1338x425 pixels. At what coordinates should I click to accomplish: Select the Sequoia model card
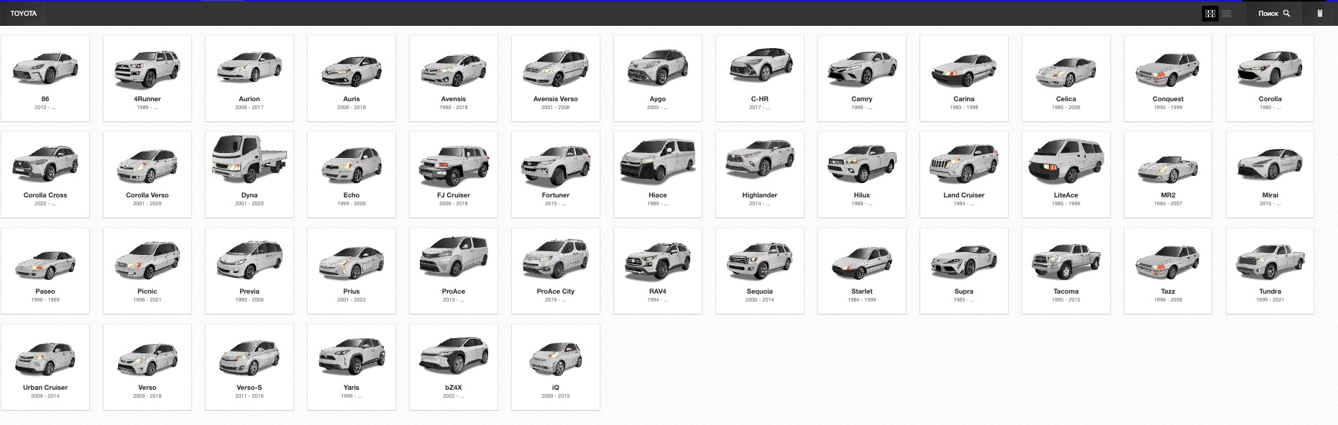pos(760,271)
